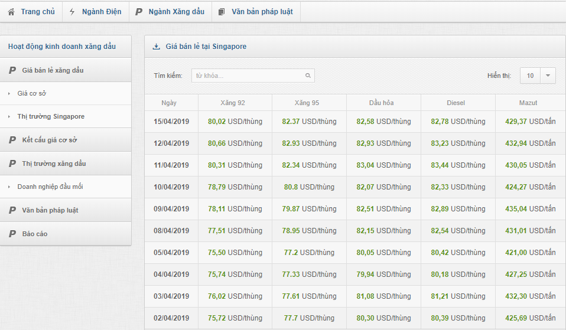The height and width of the screenshot is (330, 566).
Task: Select the date cell 02/04/2019
Action: 171,318
